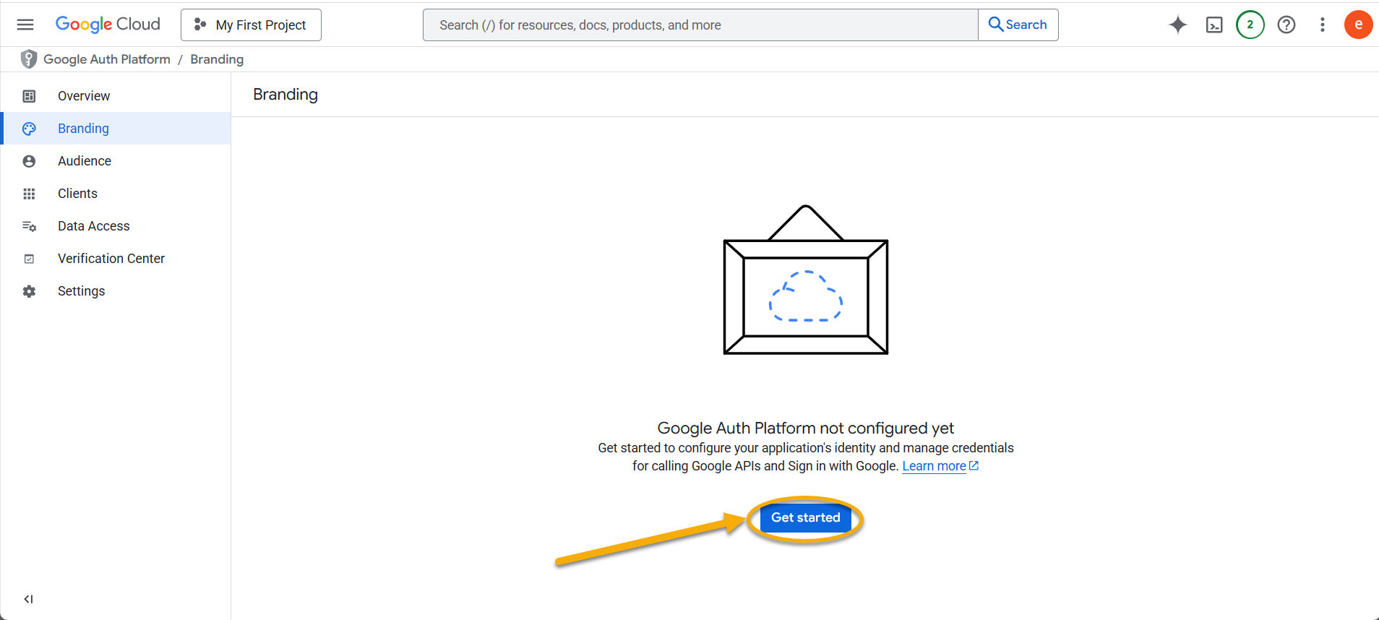The width and height of the screenshot is (1379, 620).
Task: Click the Branding breadcrumb text
Action: coord(217,59)
